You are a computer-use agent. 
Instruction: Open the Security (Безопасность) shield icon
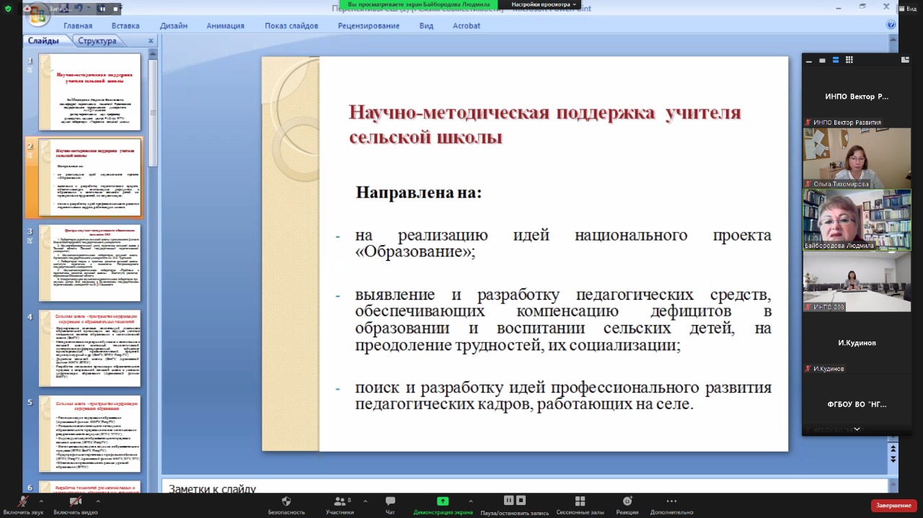[286, 501]
